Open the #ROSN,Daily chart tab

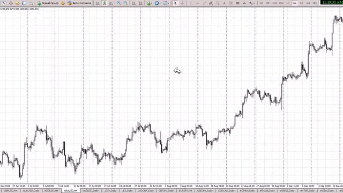267,191
